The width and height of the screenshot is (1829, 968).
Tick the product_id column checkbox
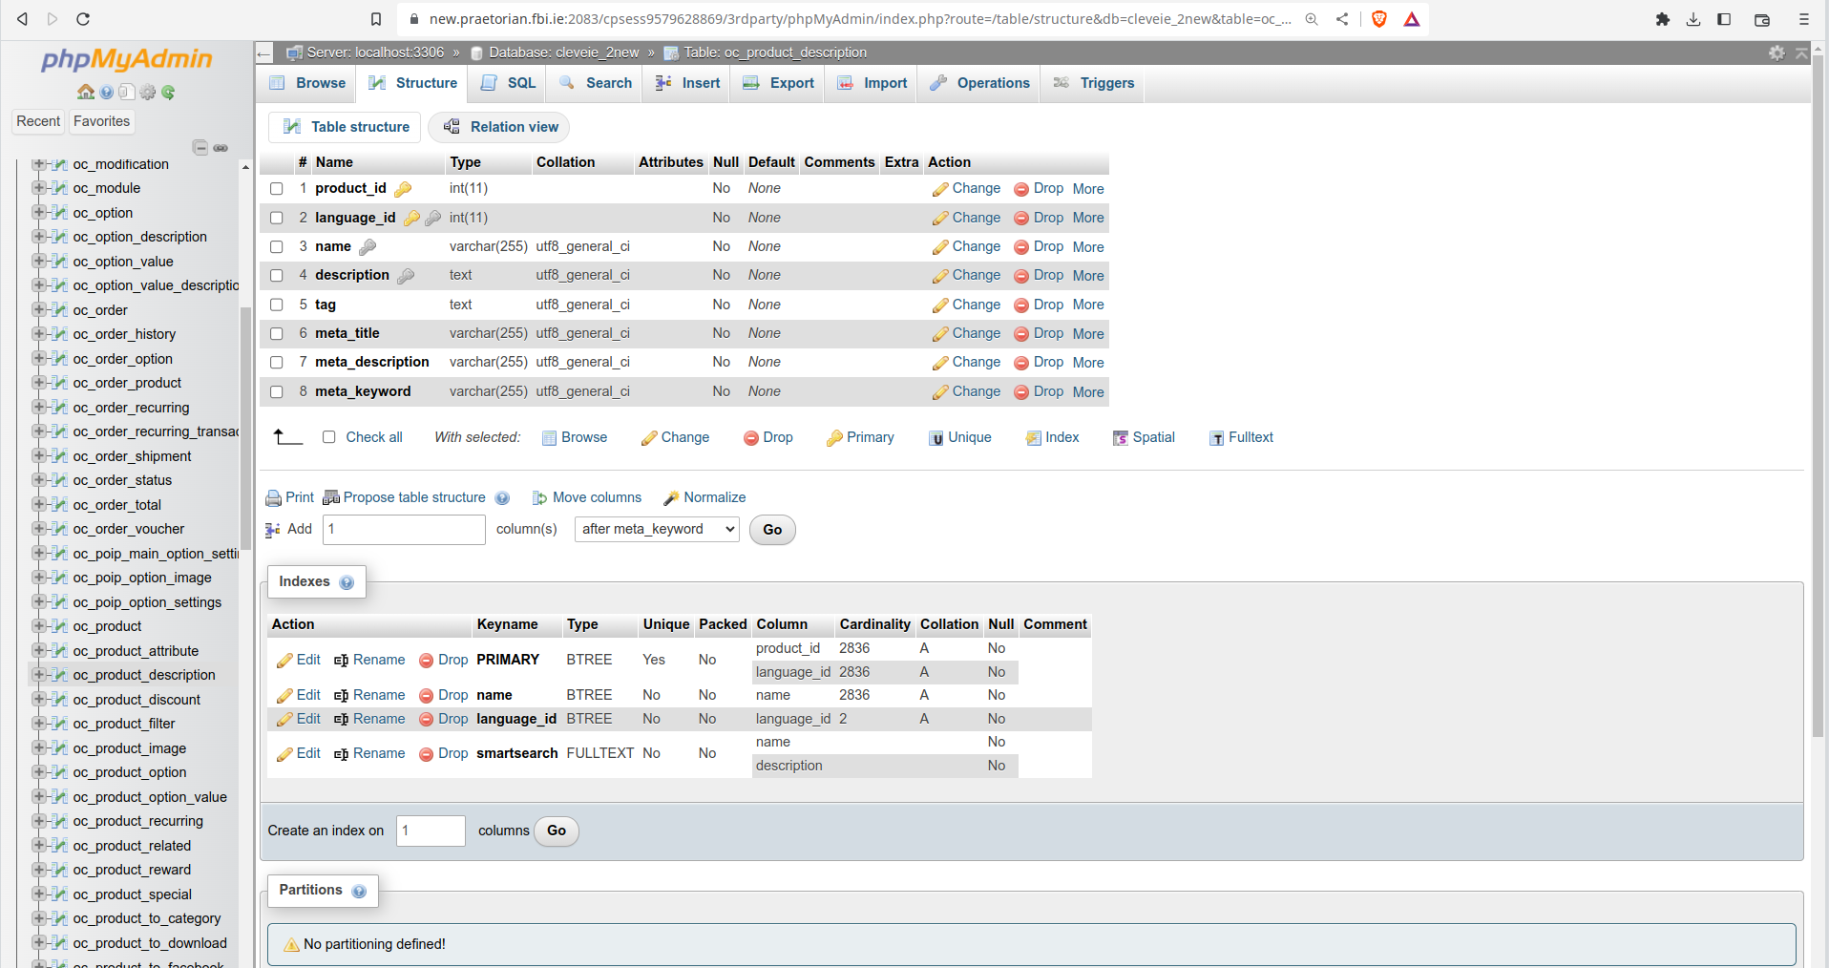click(277, 189)
